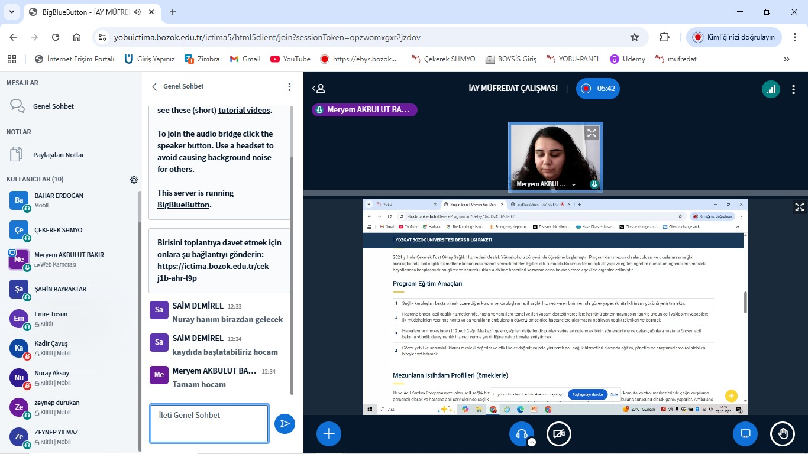This screenshot has width=808, height=454.
Task: Open meeting options menu top right
Action: pyautogui.click(x=794, y=89)
